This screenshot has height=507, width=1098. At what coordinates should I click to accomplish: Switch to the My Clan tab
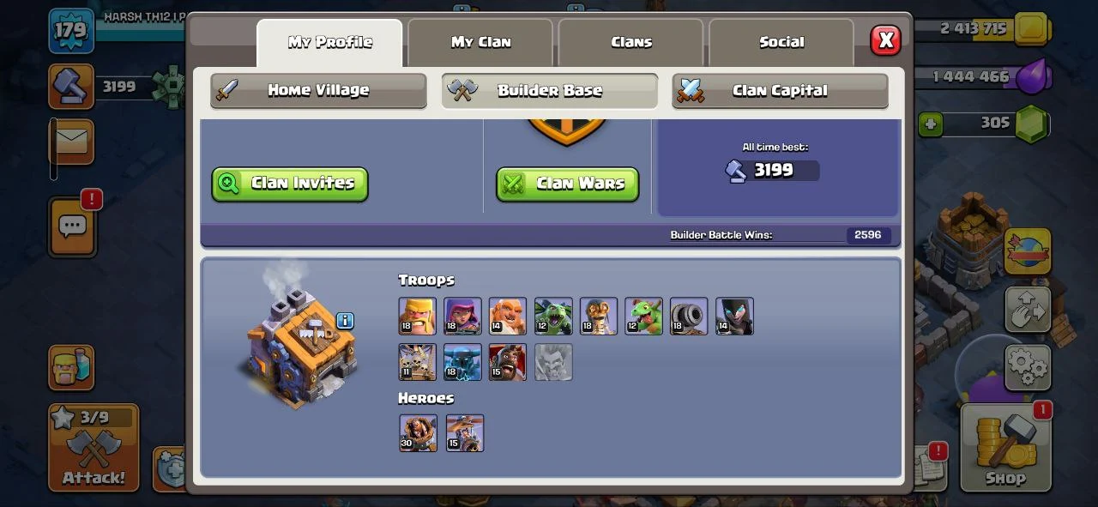coord(481,42)
